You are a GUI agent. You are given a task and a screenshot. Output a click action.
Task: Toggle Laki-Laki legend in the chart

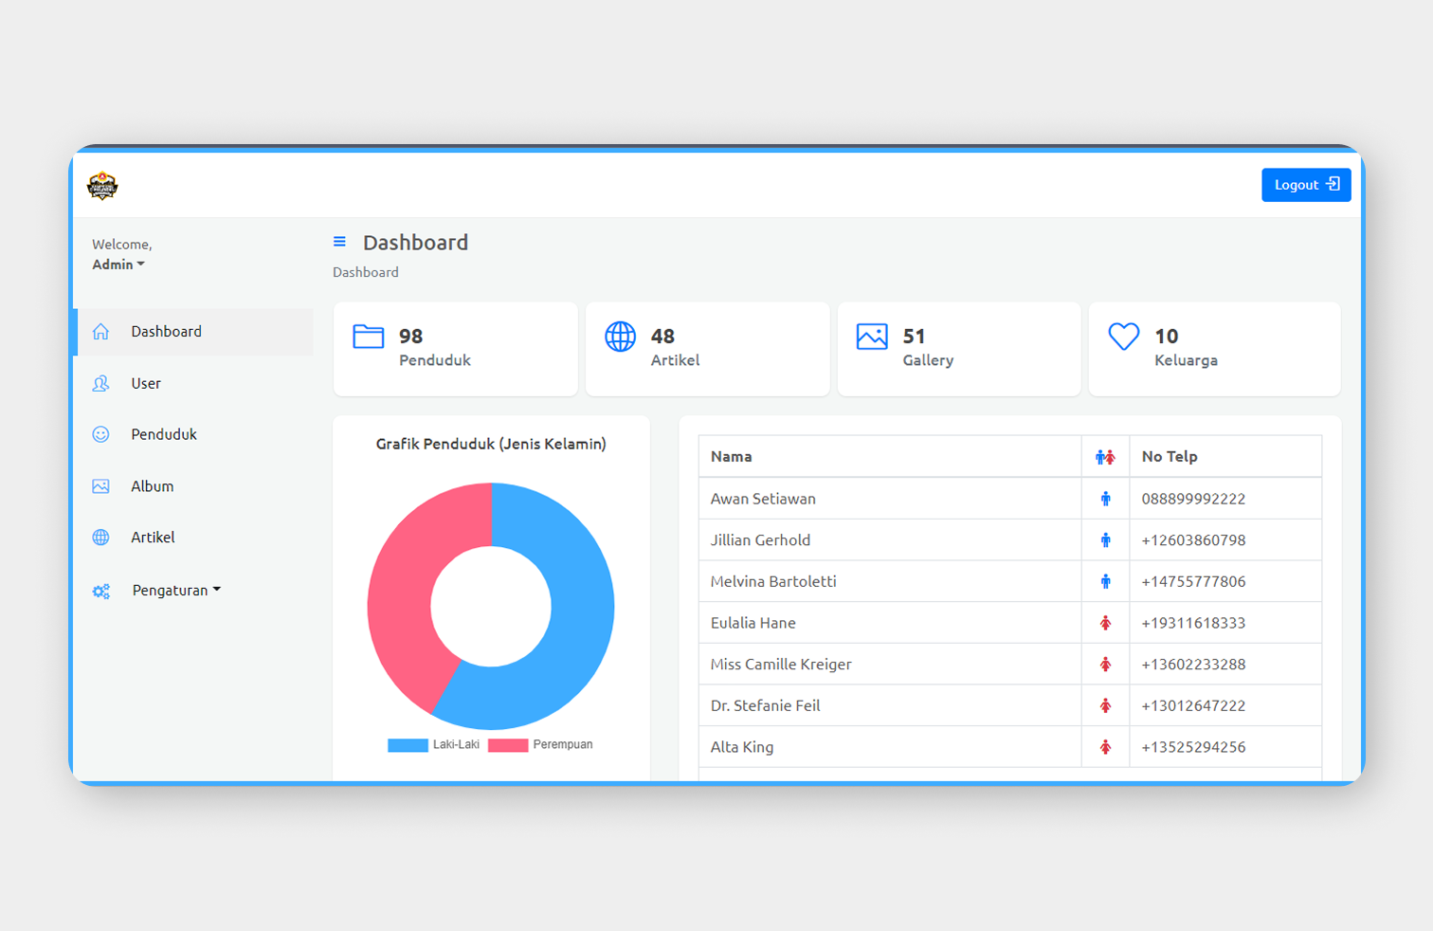click(x=434, y=745)
